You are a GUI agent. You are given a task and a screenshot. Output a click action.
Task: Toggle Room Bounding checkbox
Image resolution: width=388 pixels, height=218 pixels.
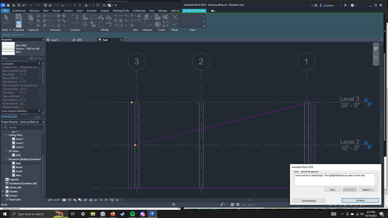pyautogui.click(x=22, y=104)
